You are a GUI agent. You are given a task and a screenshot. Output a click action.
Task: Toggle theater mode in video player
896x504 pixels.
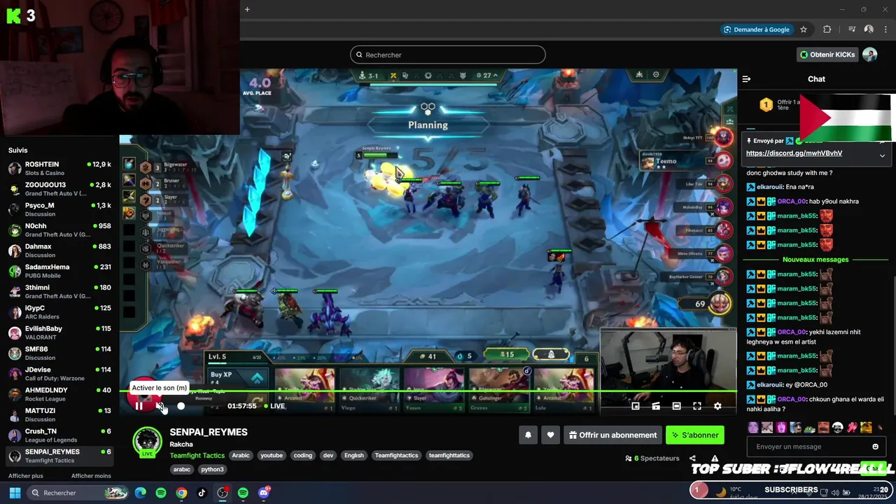coord(676,406)
